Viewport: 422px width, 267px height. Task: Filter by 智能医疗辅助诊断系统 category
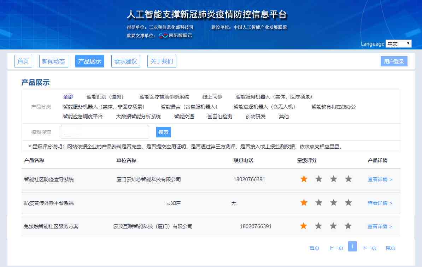tap(164, 97)
